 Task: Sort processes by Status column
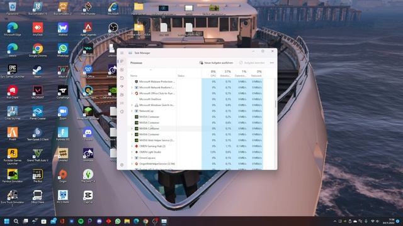point(181,76)
